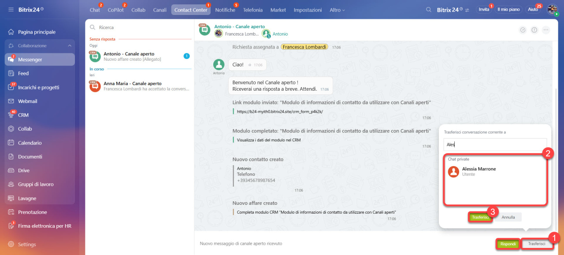
Task: Open Gruppi di lavoro
Action: [x=40, y=185]
